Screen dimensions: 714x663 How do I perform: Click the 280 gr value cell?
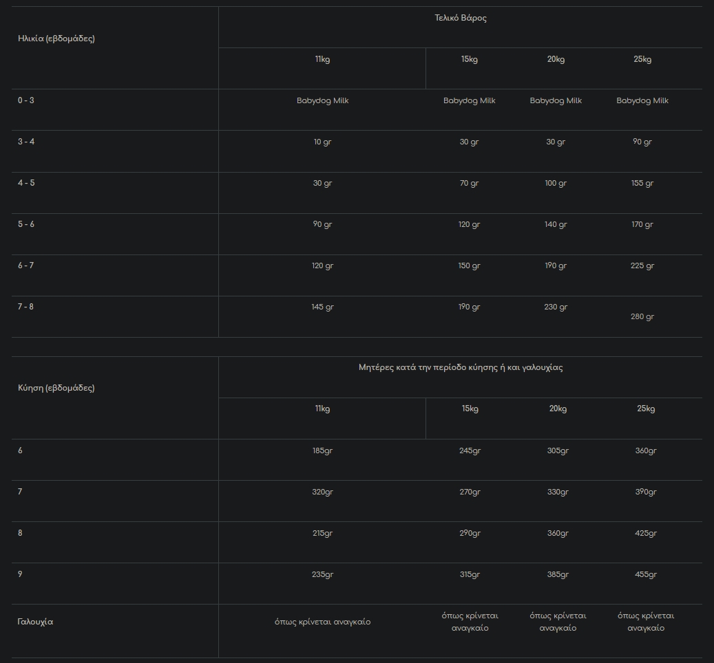(x=642, y=316)
